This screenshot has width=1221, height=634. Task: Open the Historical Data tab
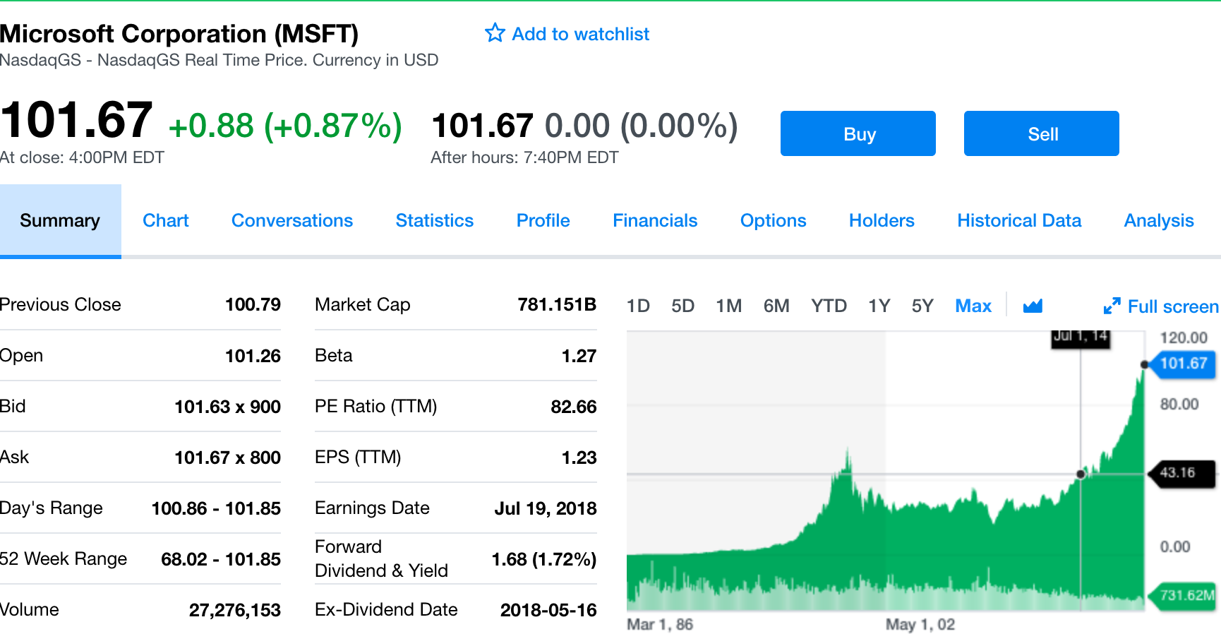point(1018,221)
